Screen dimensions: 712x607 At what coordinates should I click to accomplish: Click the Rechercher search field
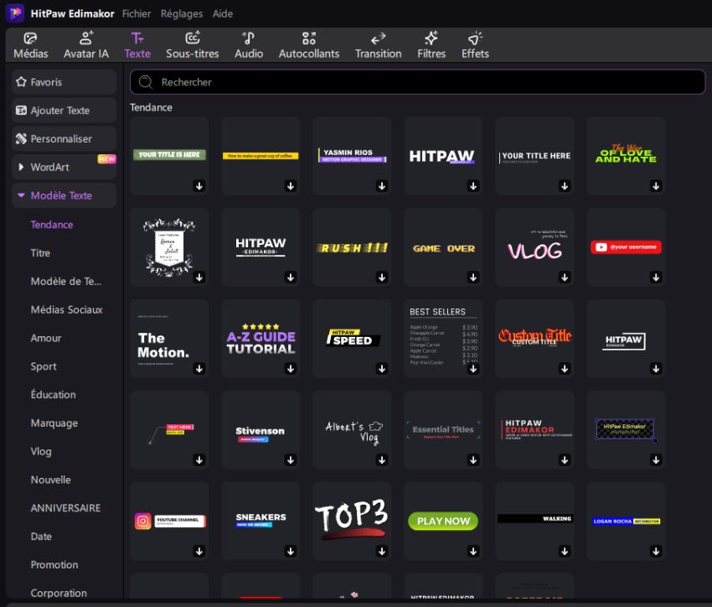pyautogui.click(x=417, y=82)
